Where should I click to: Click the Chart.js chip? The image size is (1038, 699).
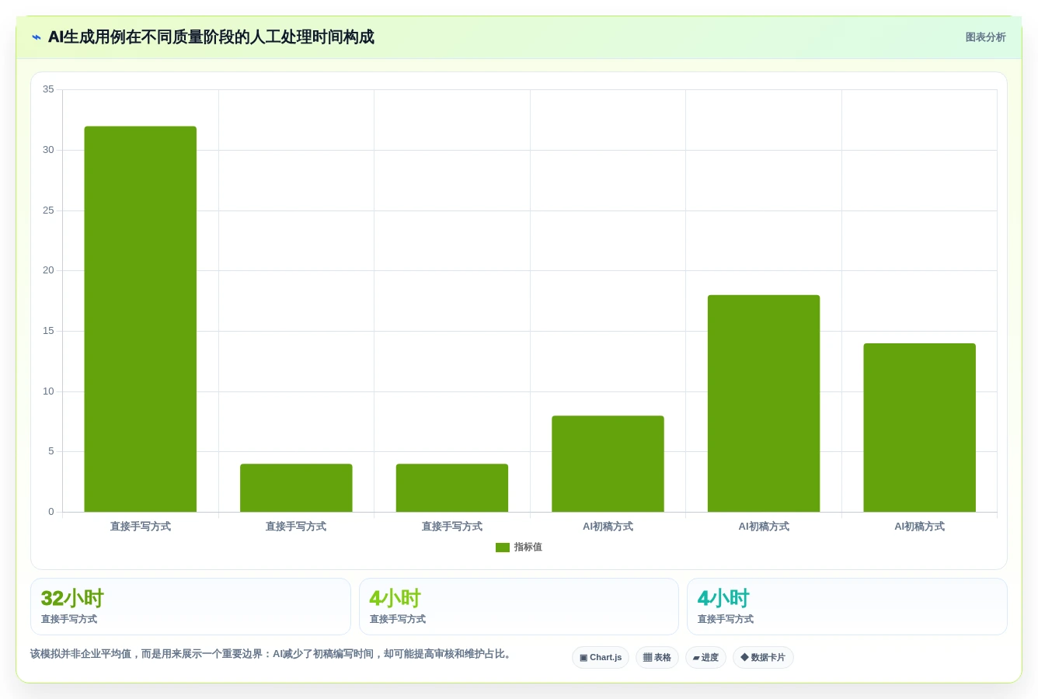pos(601,658)
